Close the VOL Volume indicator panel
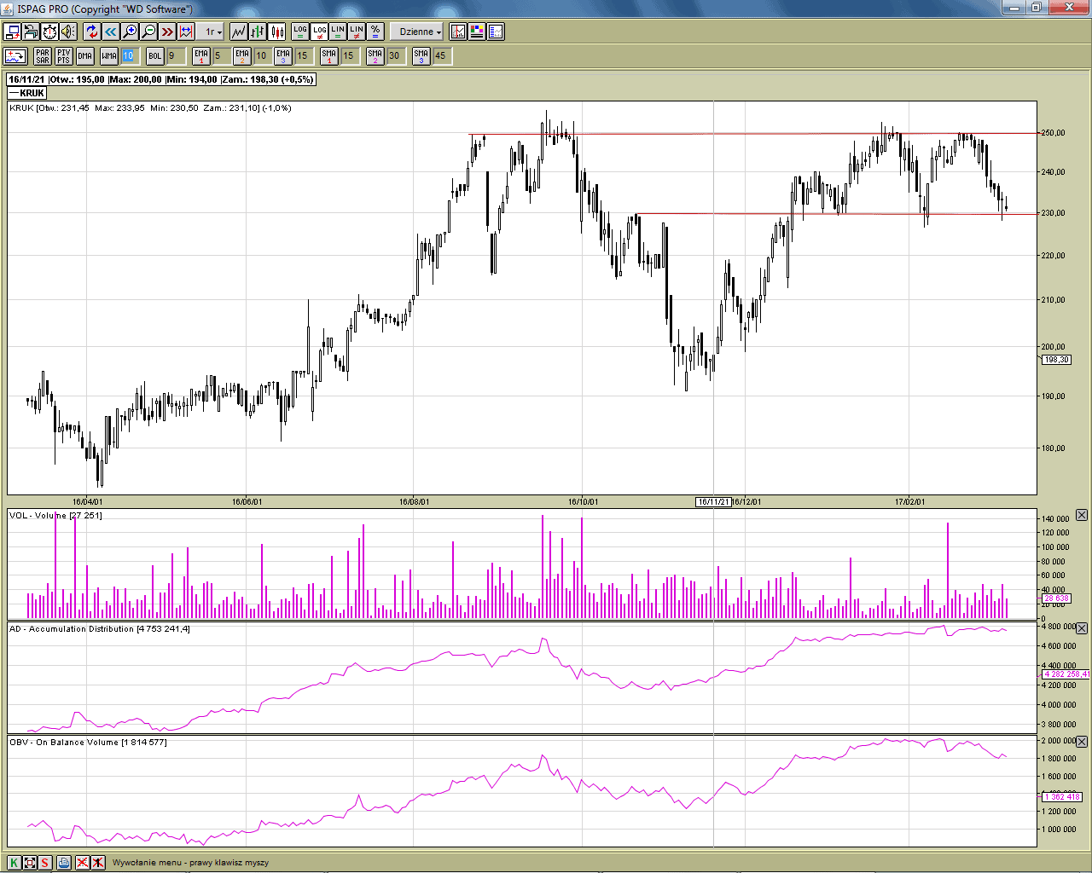 [1081, 515]
